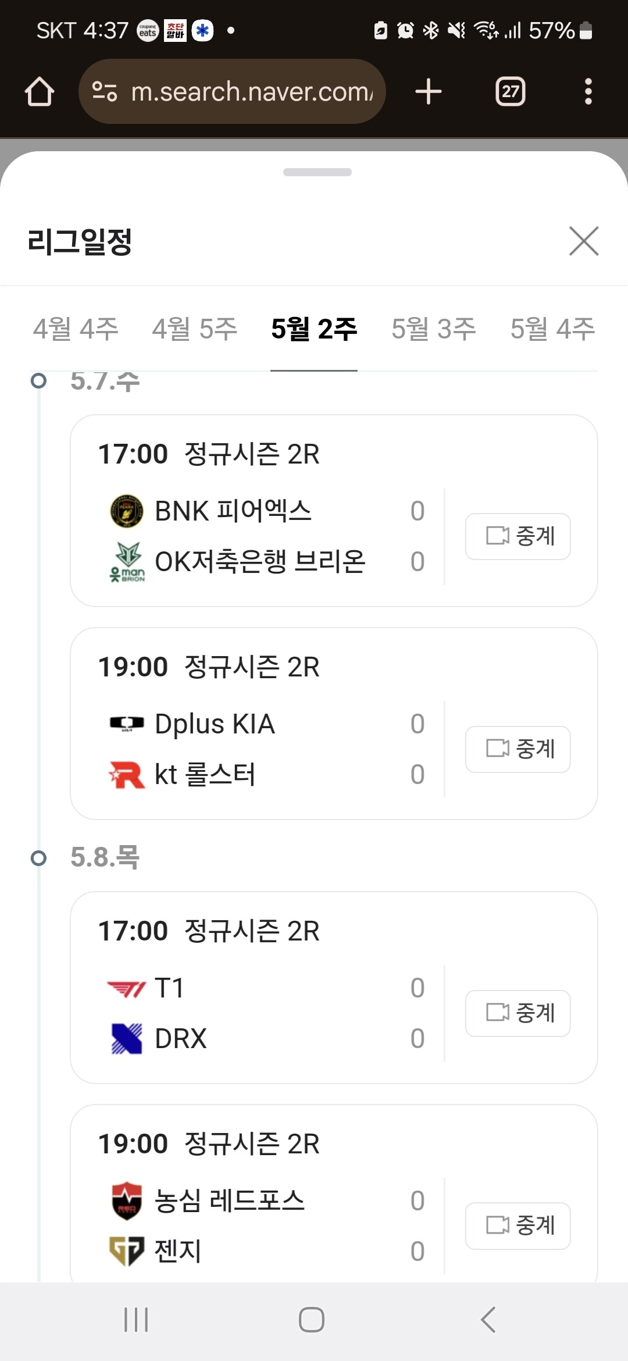
Task: Select the 5월 4주 tab
Action: (552, 329)
